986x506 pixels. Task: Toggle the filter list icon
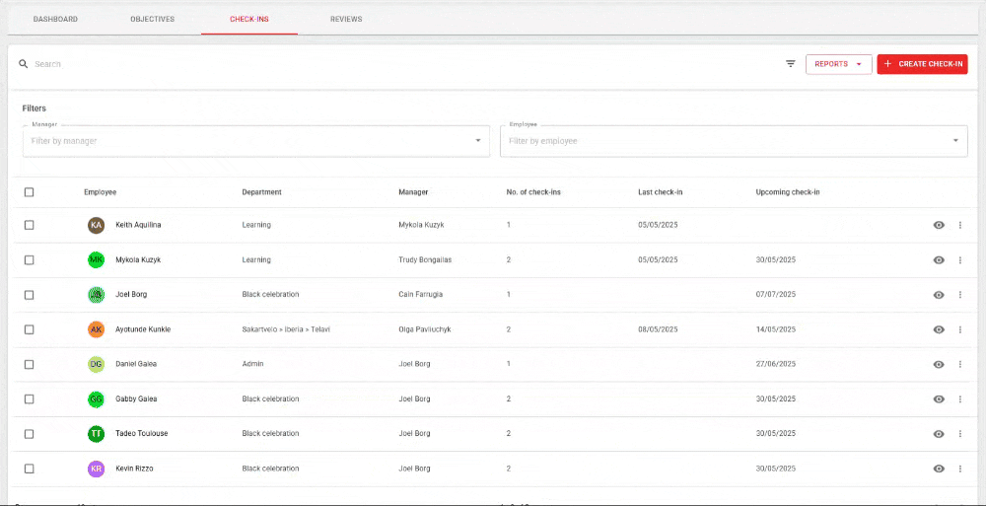point(791,63)
